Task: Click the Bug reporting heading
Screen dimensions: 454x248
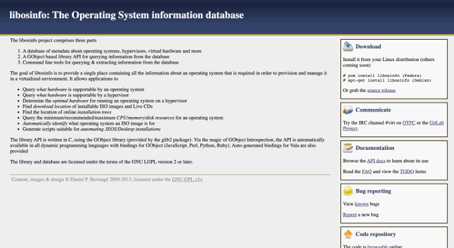Action: (x=373, y=191)
